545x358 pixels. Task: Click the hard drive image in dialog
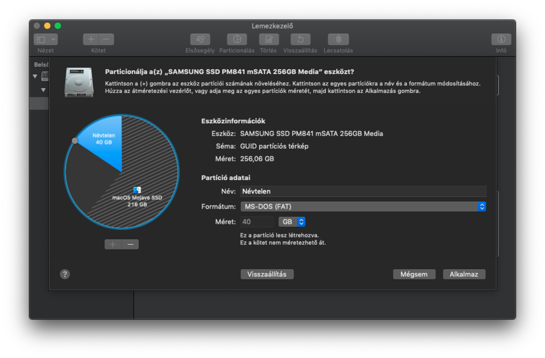[79, 82]
